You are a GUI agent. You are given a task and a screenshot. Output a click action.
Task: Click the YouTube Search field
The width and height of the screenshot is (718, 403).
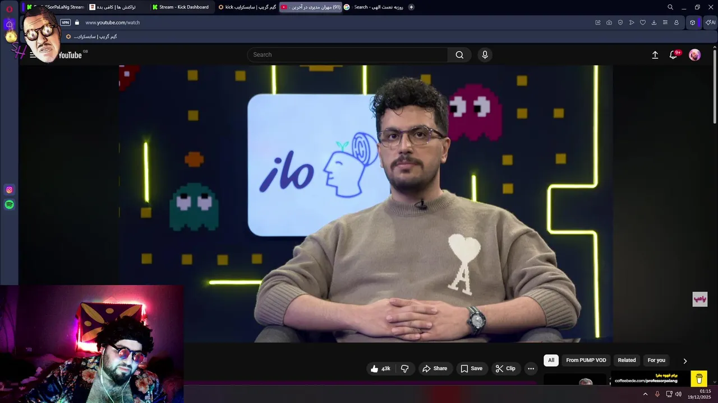pyautogui.click(x=348, y=55)
